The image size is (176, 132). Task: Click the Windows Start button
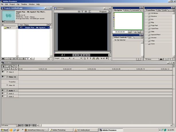[x=4, y=130]
